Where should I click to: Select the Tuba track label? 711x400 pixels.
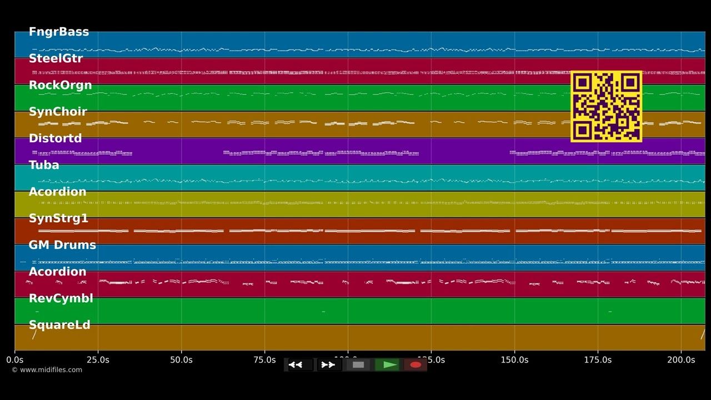point(44,165)
